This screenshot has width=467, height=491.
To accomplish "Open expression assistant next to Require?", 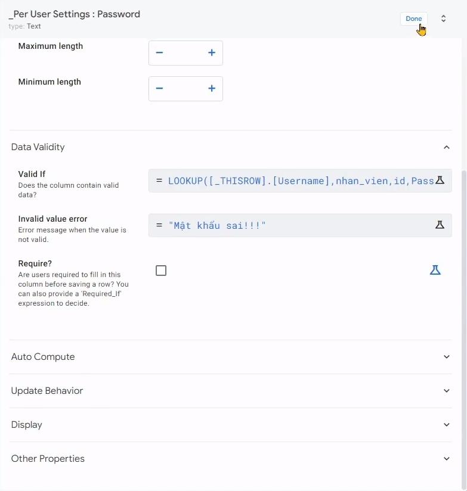I will click(435, 270).
